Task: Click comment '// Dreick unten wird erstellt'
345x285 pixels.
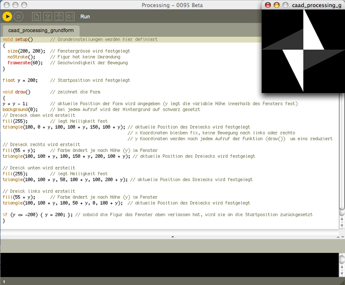Action: [39, 168]
